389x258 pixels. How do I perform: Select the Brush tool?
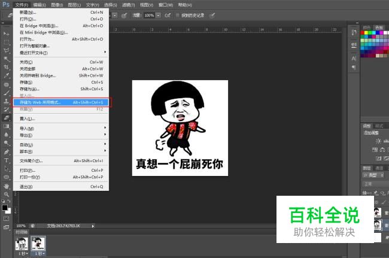(6, 93)
